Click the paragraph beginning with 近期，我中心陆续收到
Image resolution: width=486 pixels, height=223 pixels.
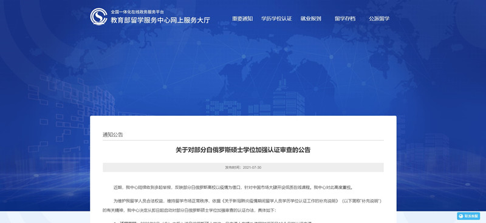coord(233,187)
